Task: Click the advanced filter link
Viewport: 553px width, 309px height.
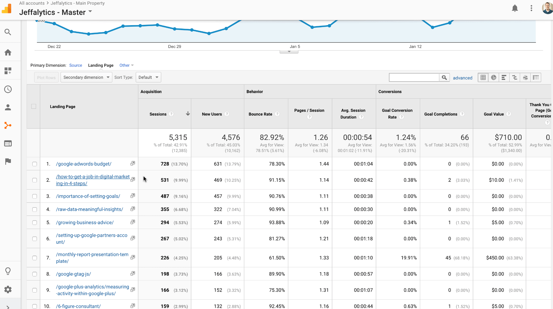Action: click(x=462, y=78)
